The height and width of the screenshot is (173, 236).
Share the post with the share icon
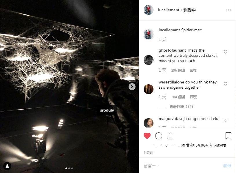click(x=170, y=136)
